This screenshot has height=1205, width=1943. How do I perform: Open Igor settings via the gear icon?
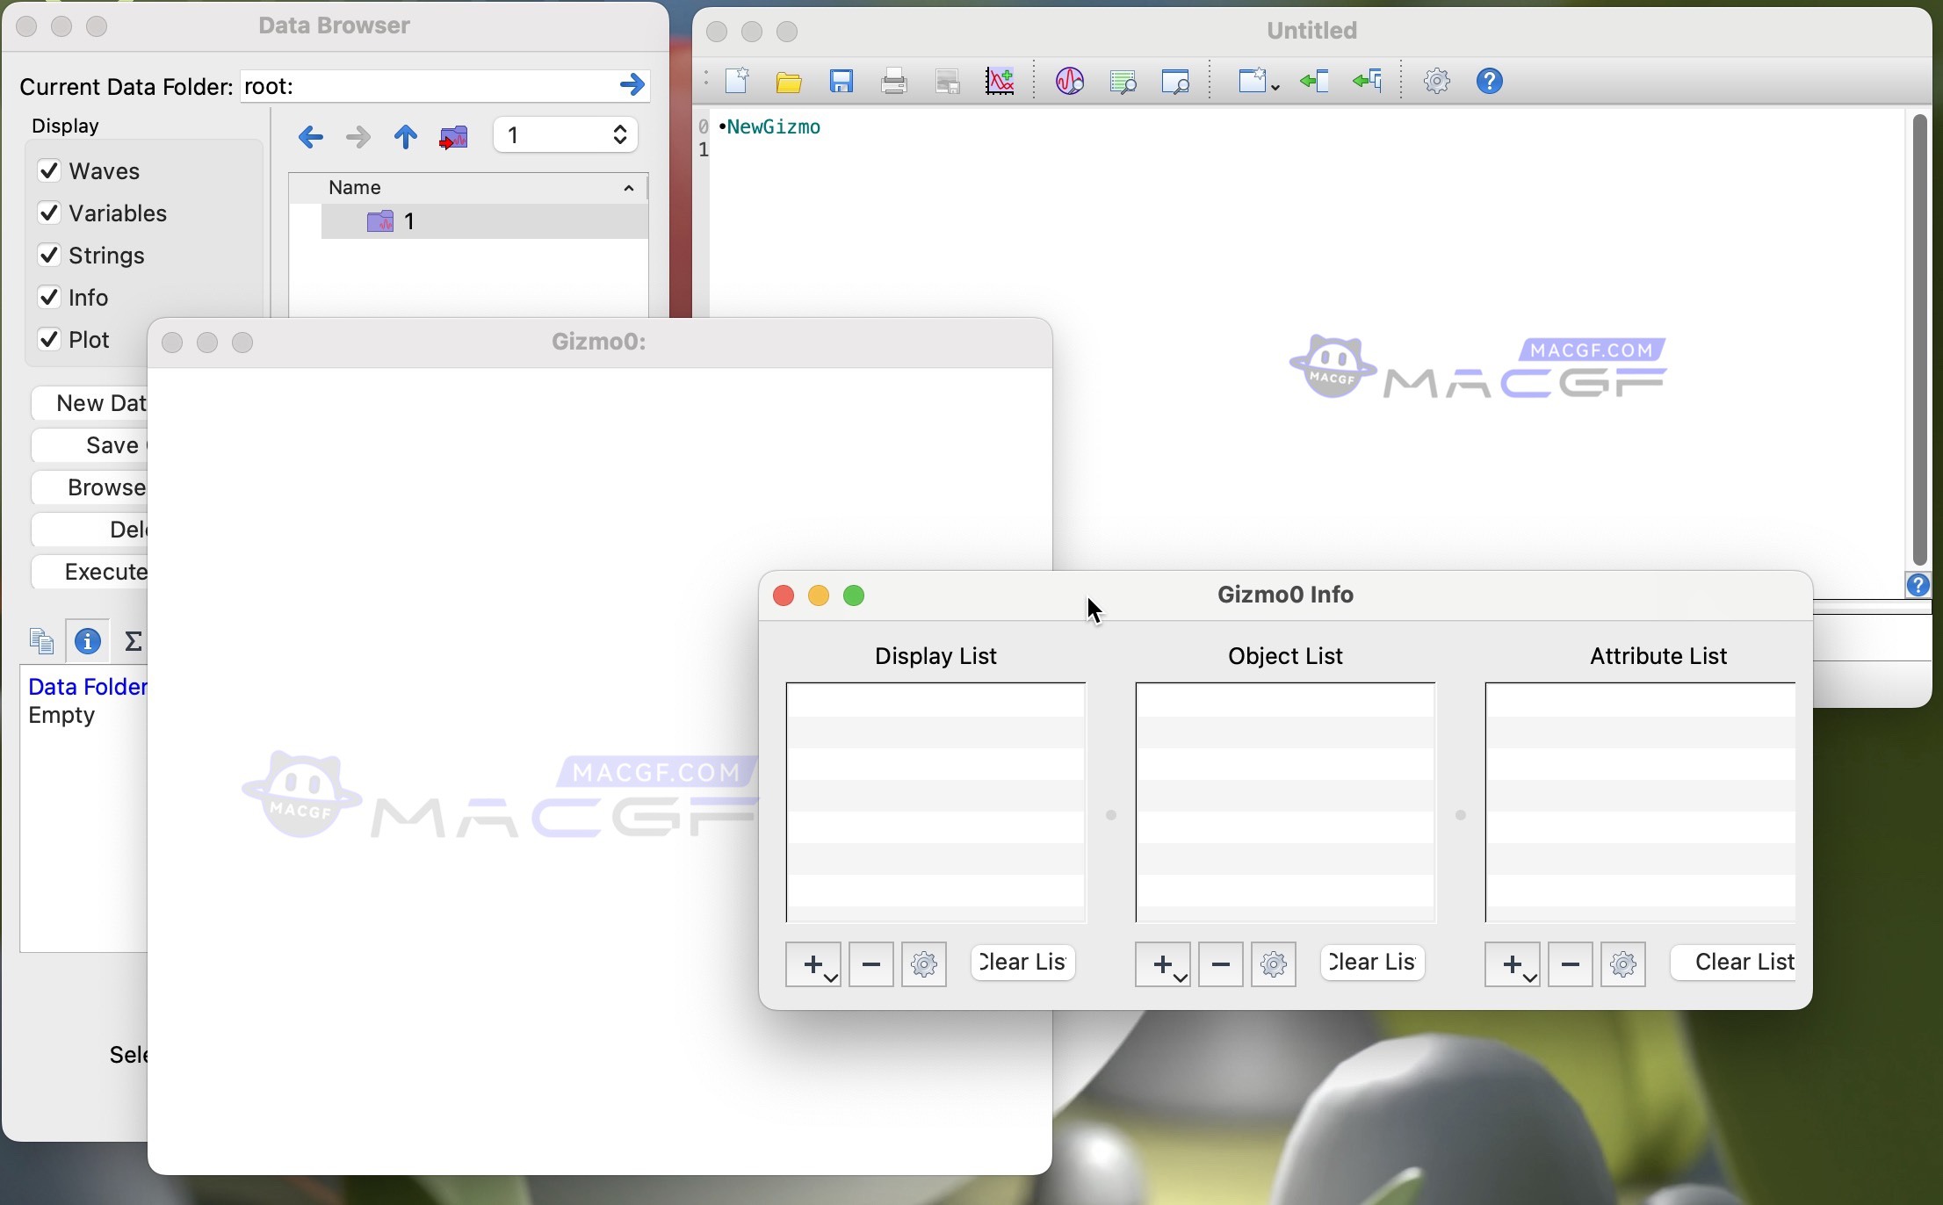click(x=1436, y=81)
